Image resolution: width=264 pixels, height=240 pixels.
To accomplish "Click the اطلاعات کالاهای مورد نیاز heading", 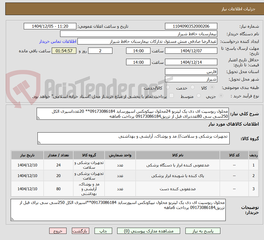I will 234,124.
